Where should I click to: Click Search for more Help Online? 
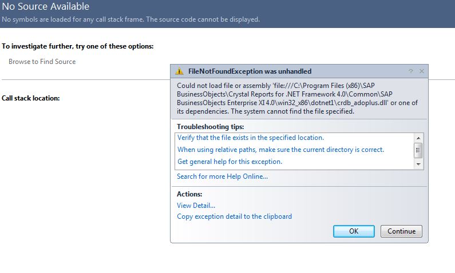tap(222, 176)
